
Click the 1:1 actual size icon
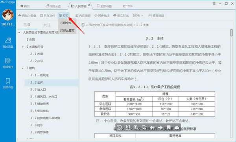coord(128,128)
